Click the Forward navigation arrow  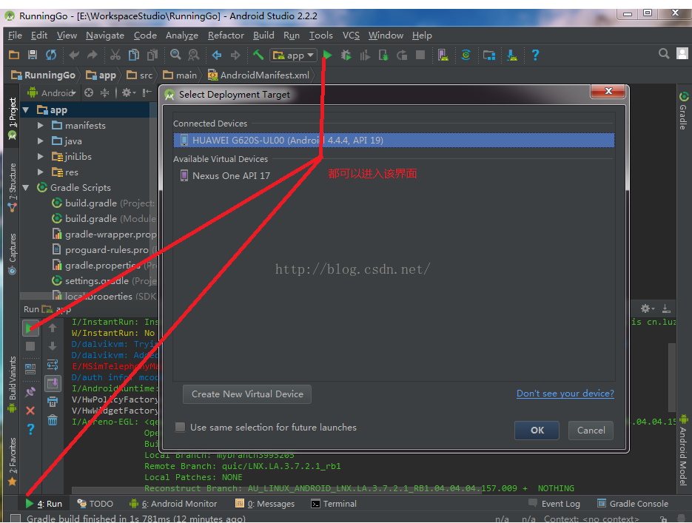(235, 55)
